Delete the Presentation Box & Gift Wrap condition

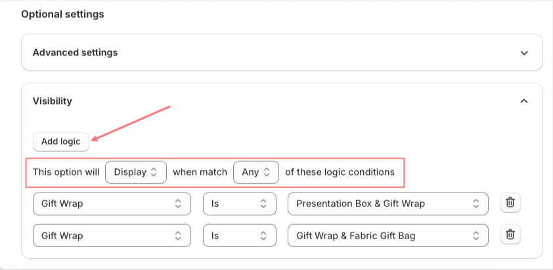pyautogui.click(x=510, y=202)
